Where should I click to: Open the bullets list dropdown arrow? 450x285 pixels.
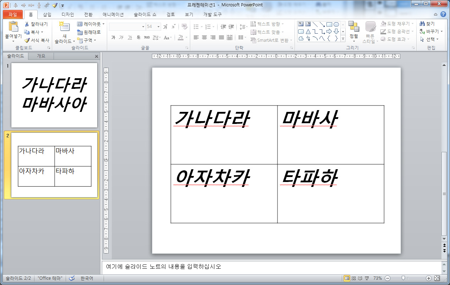pos(201,27)
